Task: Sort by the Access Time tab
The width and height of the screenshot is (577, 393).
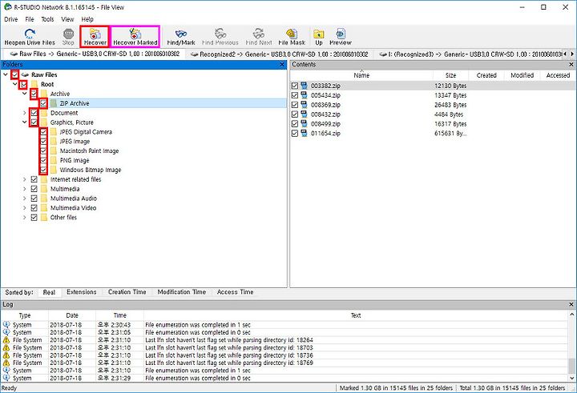Action: click(235, 292)
